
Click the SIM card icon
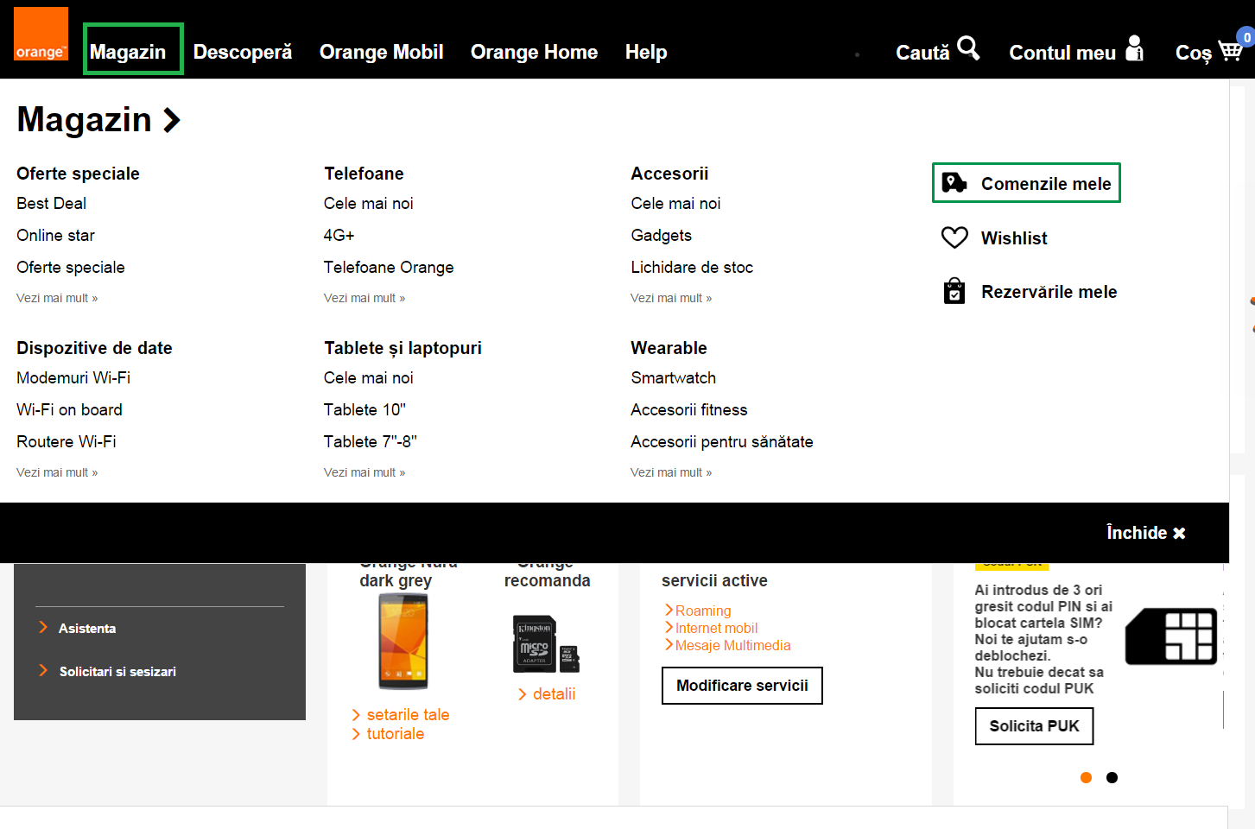point(1171,636)
